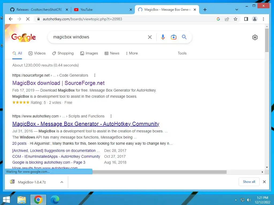
Task: Click the scroll right arrow
Action: tap(262, 172)
